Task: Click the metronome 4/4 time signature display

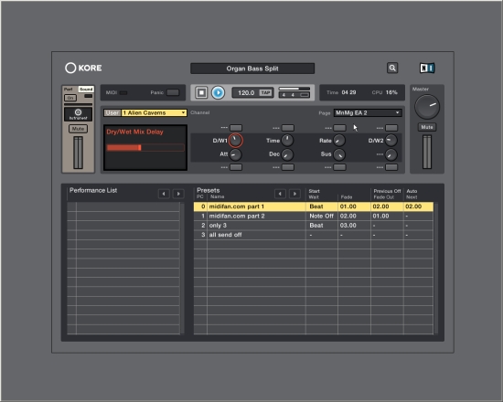Action: pos(294,95)
